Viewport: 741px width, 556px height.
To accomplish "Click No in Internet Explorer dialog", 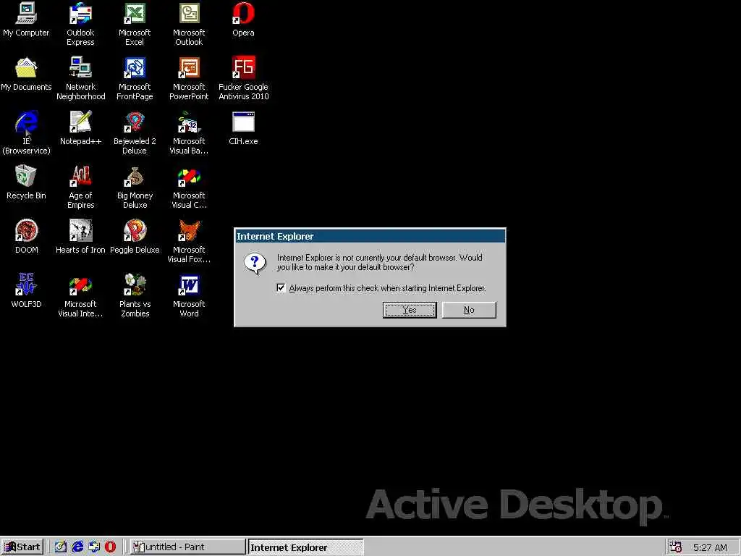I will coord(469,310).
